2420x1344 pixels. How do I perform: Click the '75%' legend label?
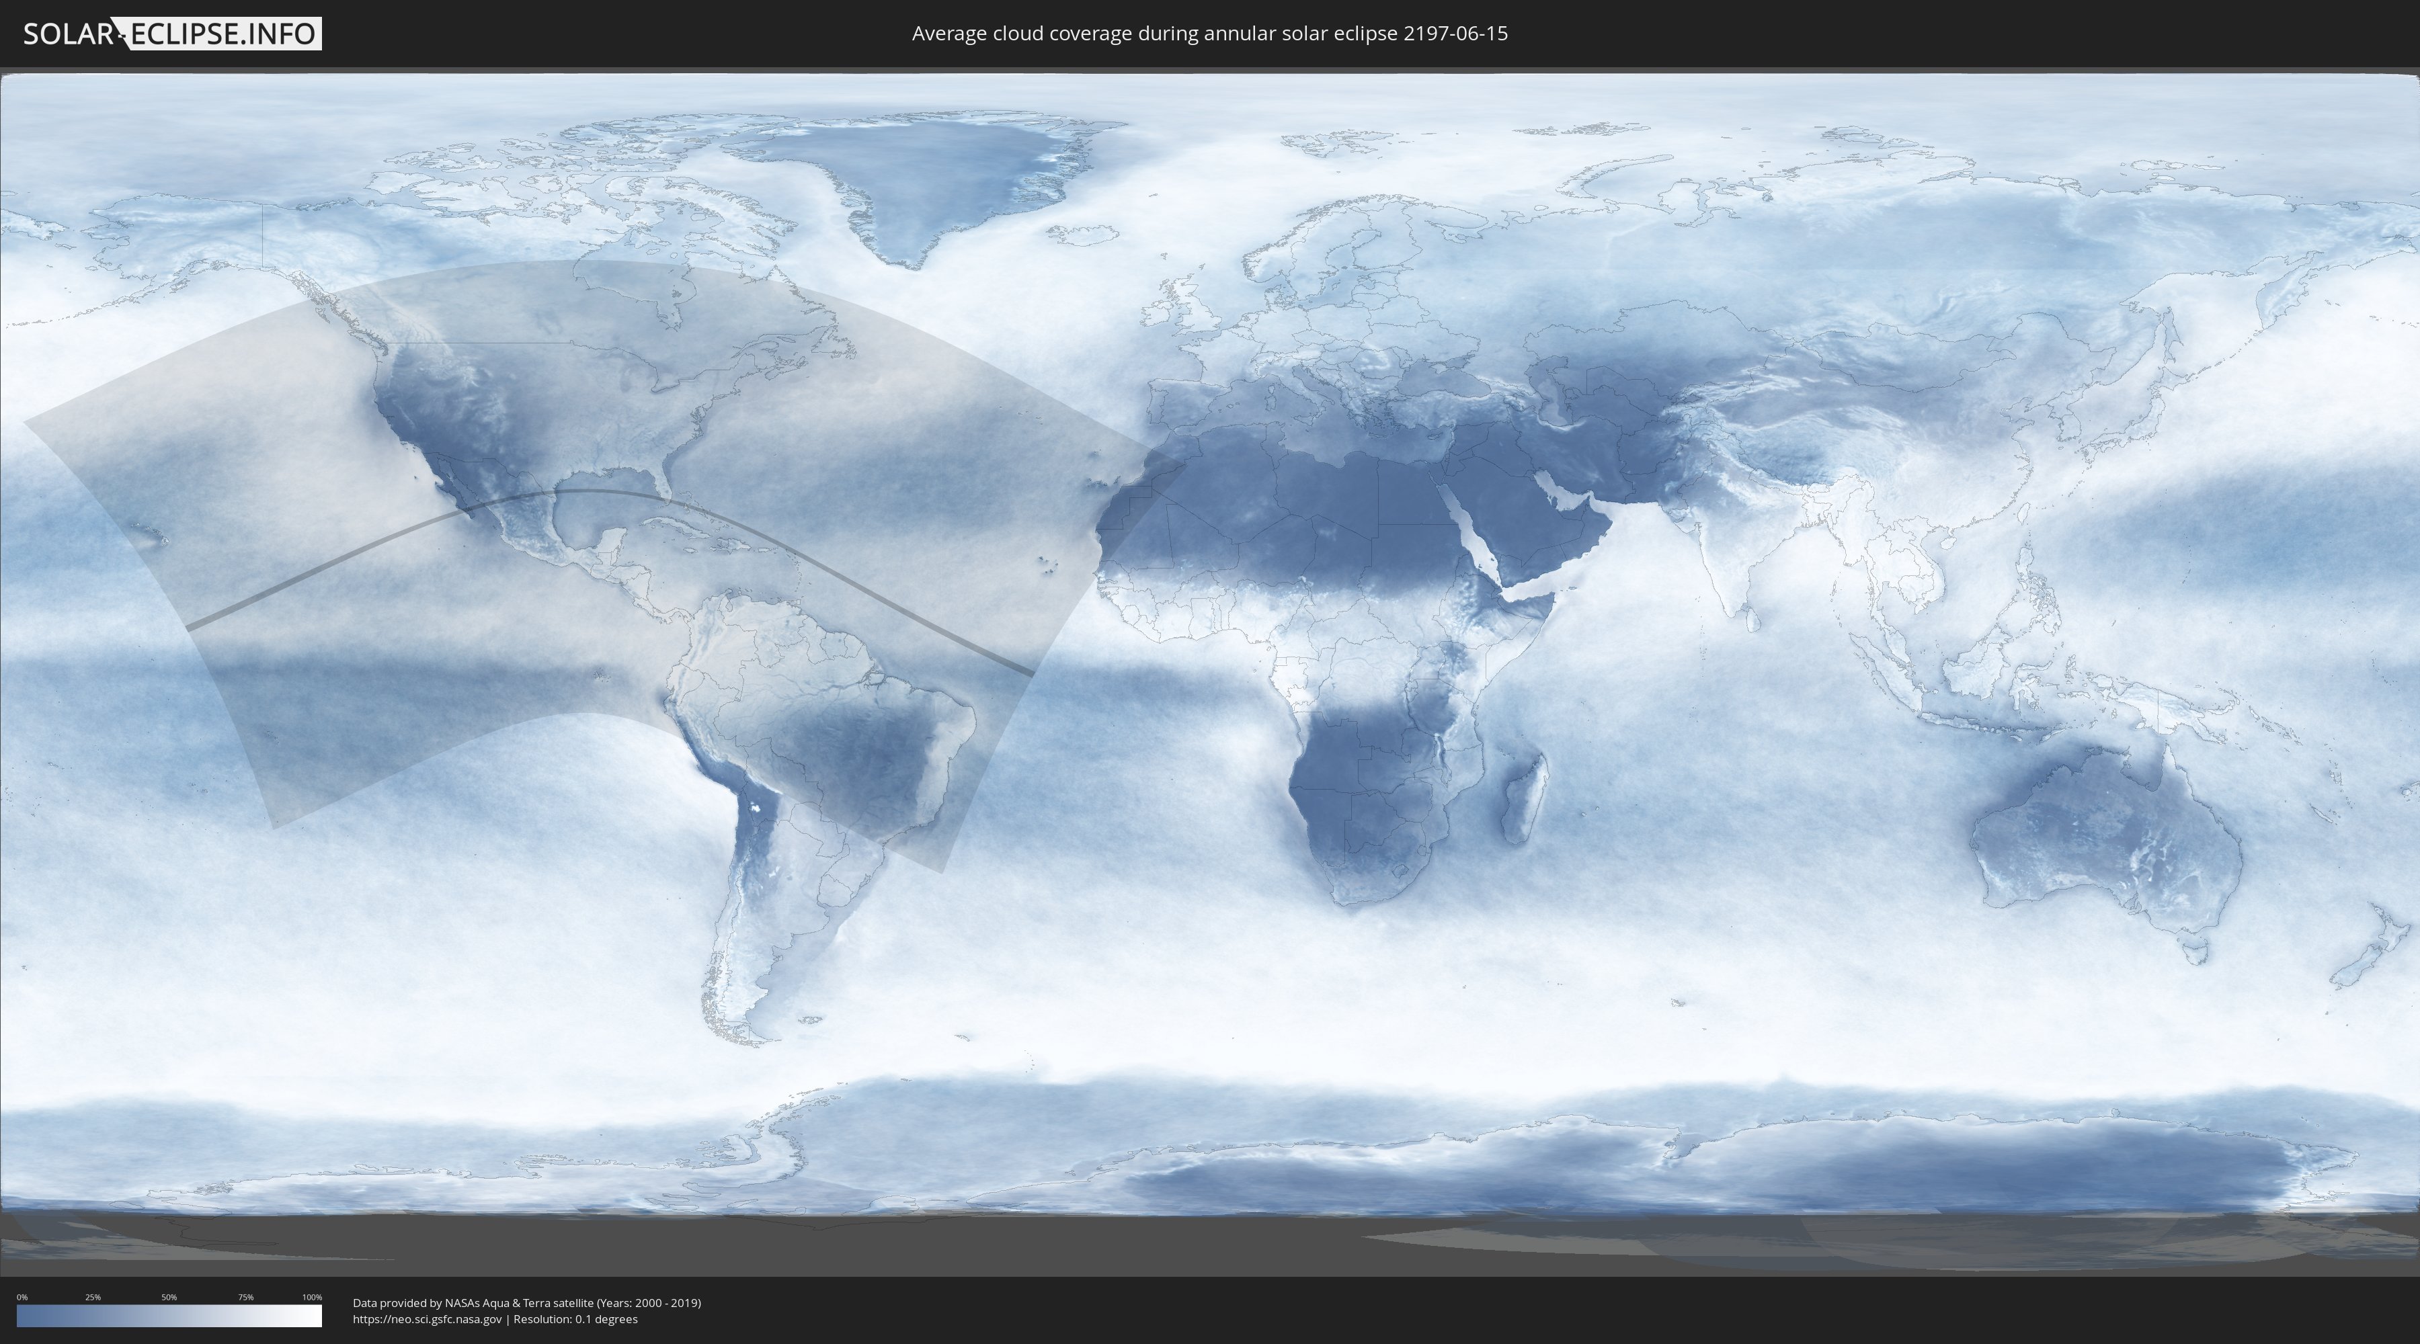click(245, 1297)
